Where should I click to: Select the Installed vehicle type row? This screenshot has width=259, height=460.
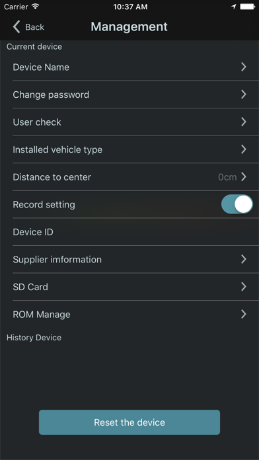click(x=129, y=149)
